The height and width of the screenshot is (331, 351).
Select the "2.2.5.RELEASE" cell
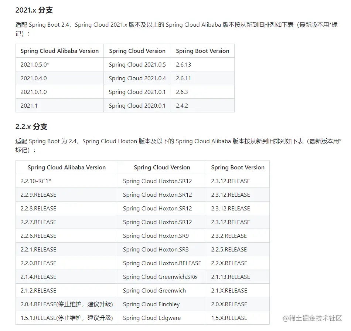tap(238, 249)
